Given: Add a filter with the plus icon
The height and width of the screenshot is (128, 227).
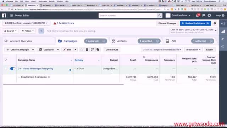Looking at the screenshot, I should click(41, 31).
